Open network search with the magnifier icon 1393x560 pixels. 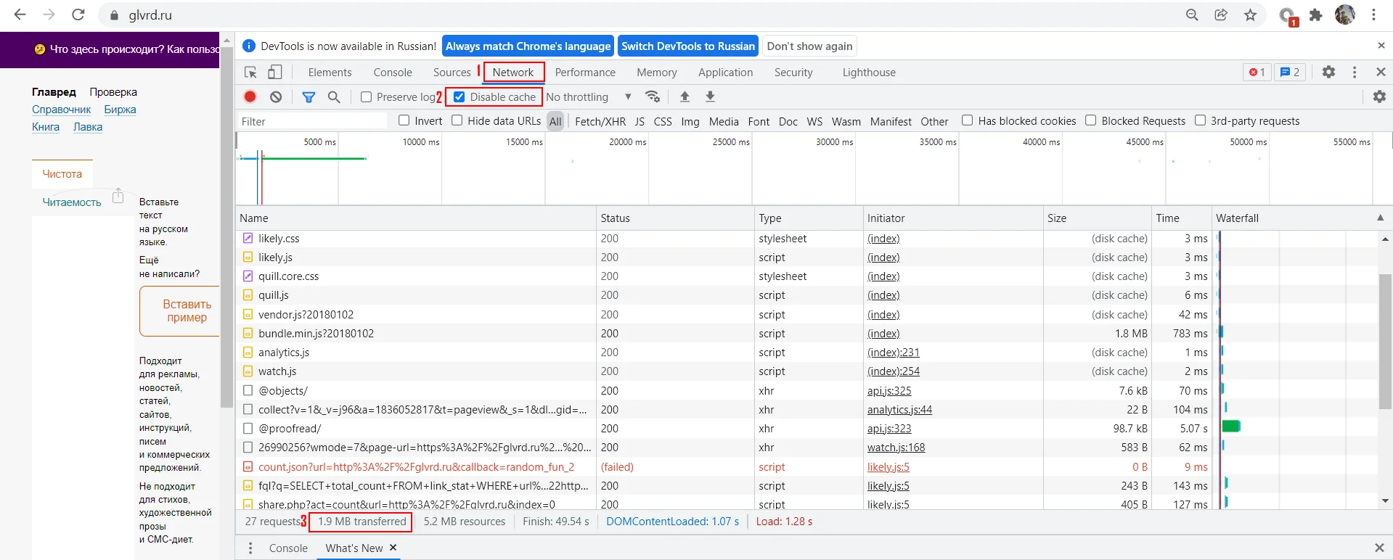[x=334, y=96]
